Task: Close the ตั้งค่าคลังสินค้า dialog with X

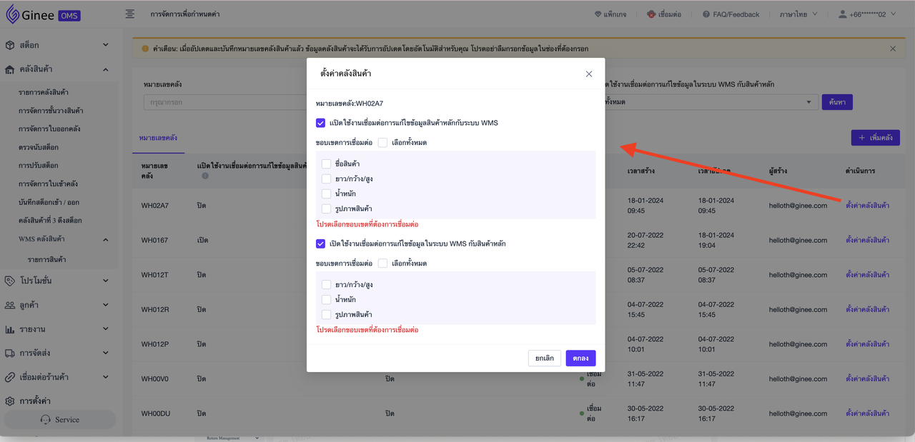Action: (589, 74)
